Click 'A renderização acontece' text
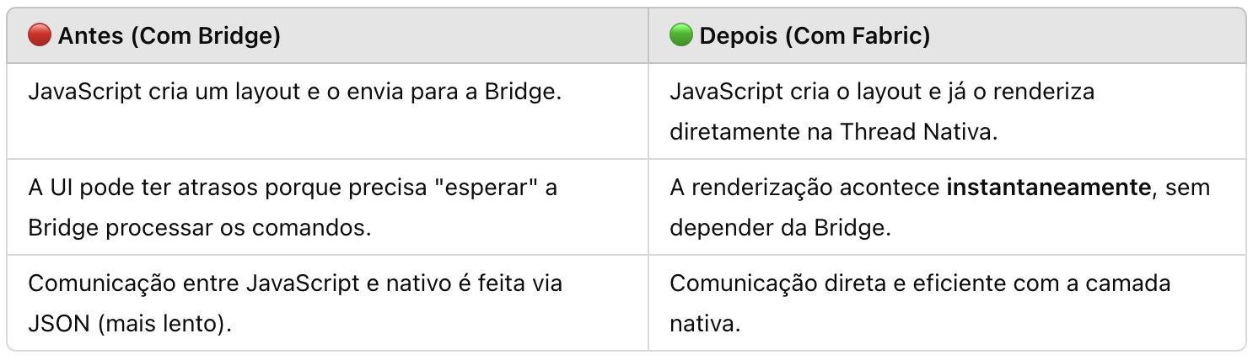This screenshot has height=360, width=1253. coord(805,188)
